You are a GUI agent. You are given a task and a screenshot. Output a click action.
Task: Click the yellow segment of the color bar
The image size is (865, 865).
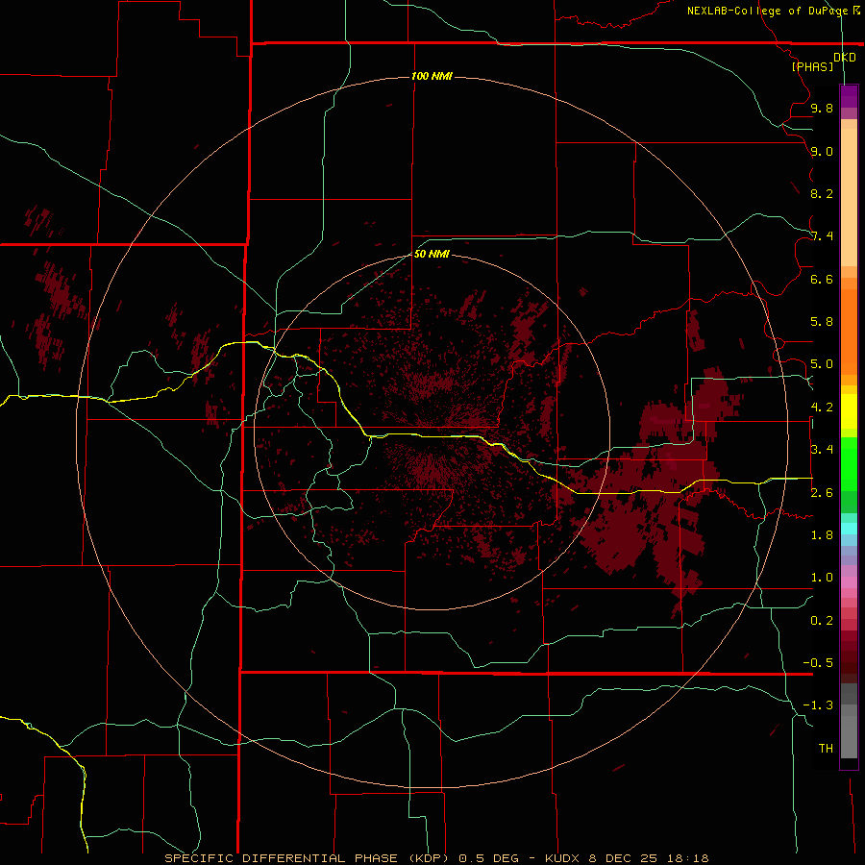coord(849,411)
